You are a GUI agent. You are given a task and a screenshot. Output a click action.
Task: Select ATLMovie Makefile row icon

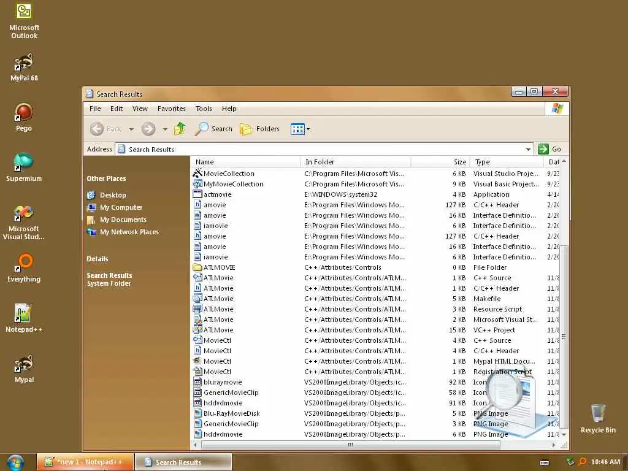click(197, 299)
